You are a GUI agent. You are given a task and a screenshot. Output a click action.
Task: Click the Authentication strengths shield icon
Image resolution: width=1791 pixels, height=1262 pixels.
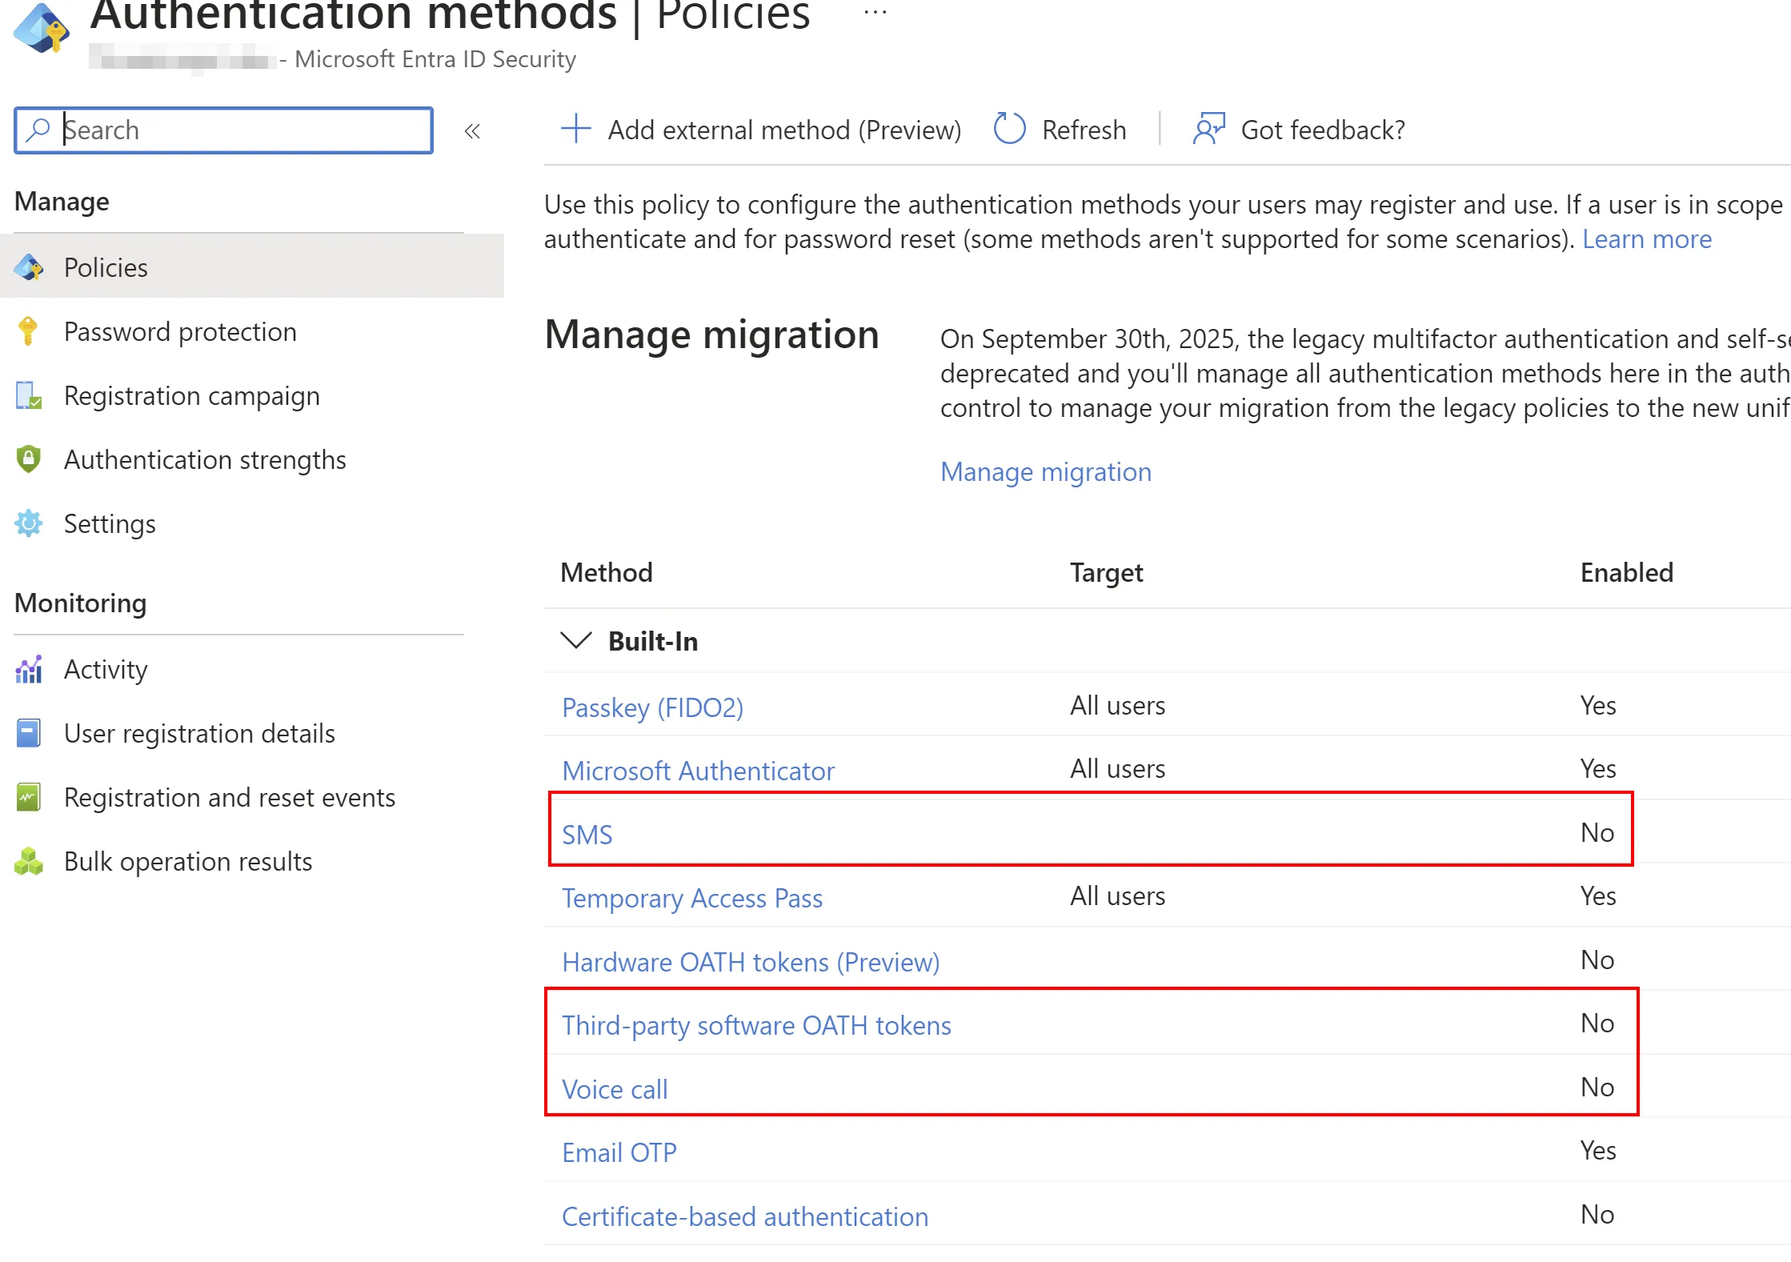coord(28,459)
